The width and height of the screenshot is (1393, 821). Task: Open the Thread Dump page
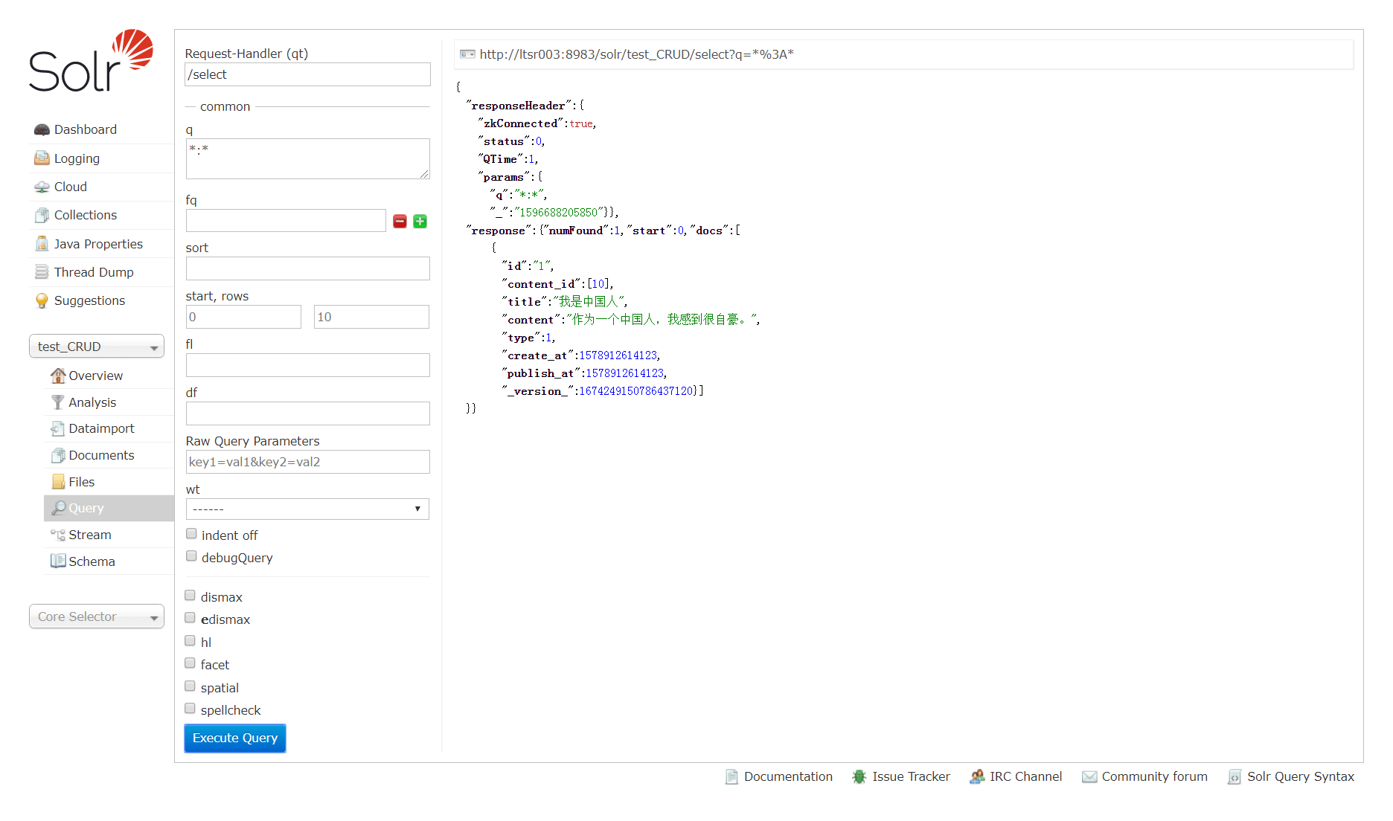pyautogui.click(x=94, y=272)
